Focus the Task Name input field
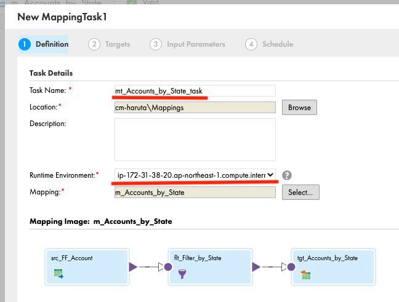Image resolution: width=399 pixels, height=302 pixels. (195, 91)
